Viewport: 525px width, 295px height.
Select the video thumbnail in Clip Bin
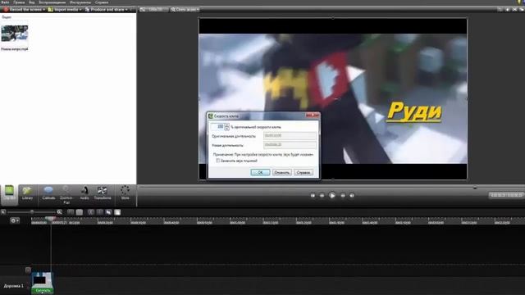15,34
